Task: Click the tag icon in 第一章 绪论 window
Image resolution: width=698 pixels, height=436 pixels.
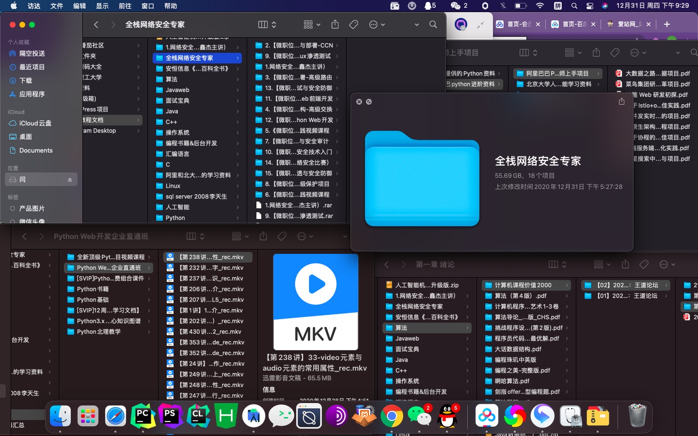Action: pos(644,265)
